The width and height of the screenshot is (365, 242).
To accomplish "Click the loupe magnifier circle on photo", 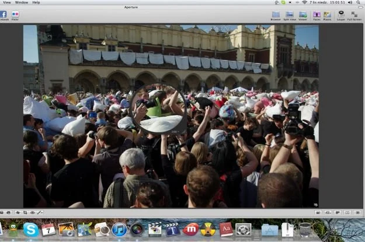I will pos(158,109).
